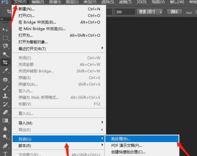Viewport: 197px width, 156px height.
Task: Open the 编辑(E) menu
Action: [38, 2]
